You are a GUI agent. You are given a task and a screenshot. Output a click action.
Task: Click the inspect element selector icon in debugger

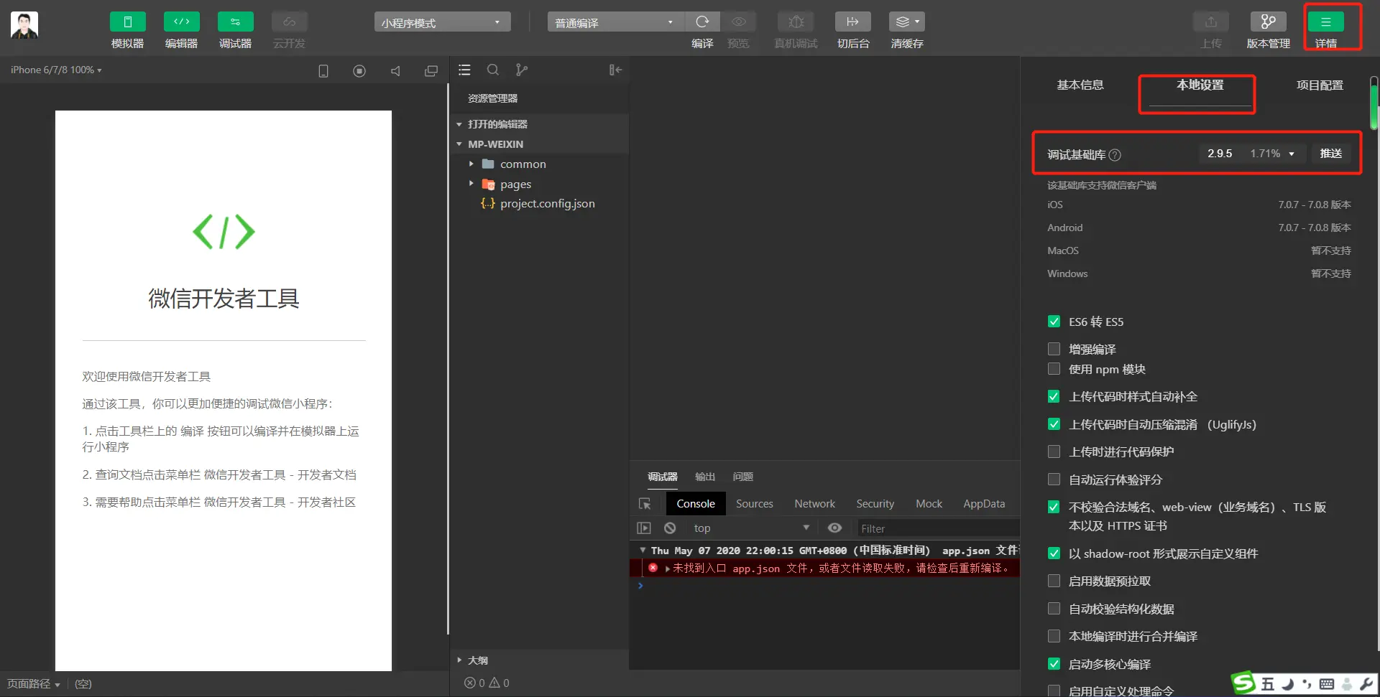coord(645,504)
